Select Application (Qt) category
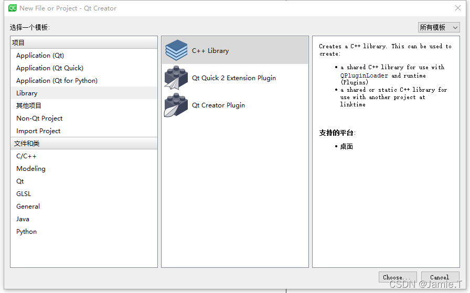This screenshot has width=470, height=293. (x=84, y=56)
